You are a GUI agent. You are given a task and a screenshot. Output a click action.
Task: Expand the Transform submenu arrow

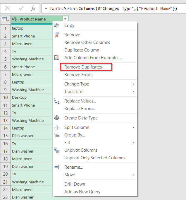133,92
